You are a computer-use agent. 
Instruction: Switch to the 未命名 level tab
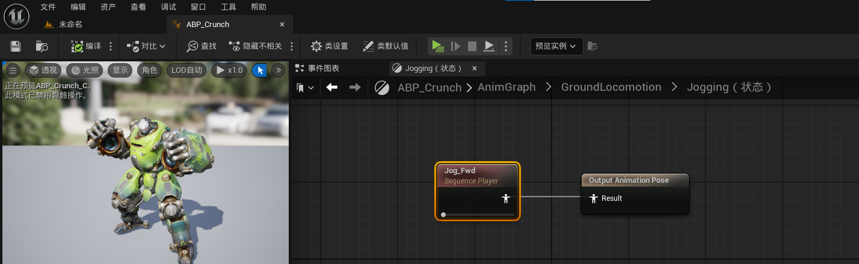[64, 25]
